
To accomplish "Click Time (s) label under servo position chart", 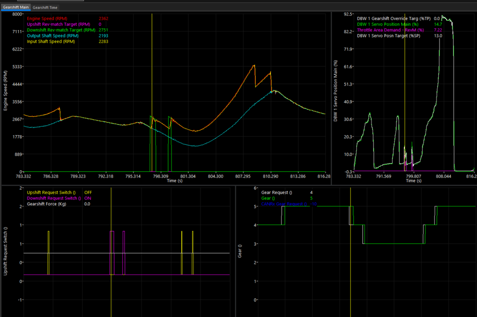I will (x=414, y=181).
